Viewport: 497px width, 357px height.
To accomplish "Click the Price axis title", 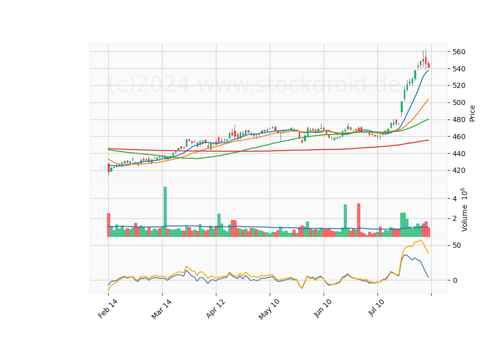I will (472, 113).
